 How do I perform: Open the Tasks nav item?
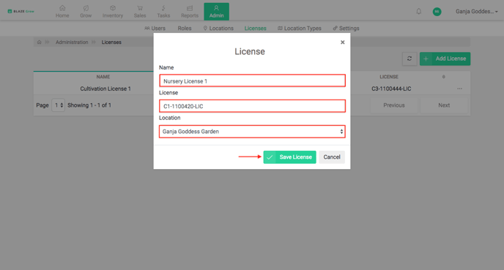click(163, 12)
